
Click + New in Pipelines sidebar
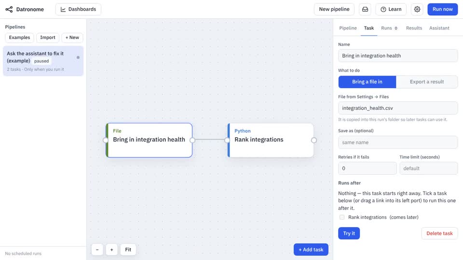pos(72,38)
